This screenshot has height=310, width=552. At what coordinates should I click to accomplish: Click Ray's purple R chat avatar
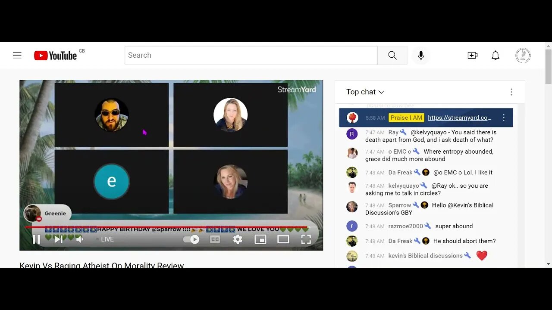[x=352, y=133]
